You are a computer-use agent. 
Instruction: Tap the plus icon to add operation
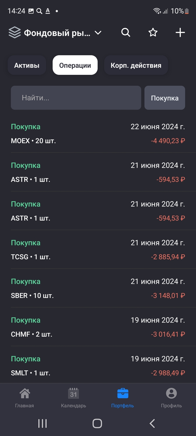click(x=180, y=33)
